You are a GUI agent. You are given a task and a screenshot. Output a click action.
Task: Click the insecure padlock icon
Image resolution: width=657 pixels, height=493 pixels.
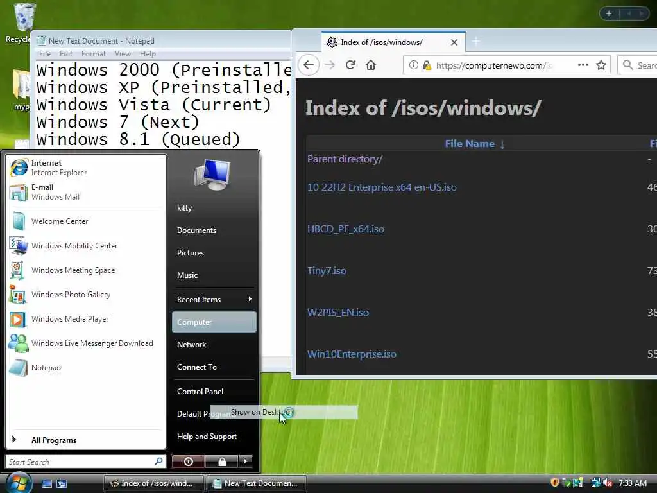point(427,65)
